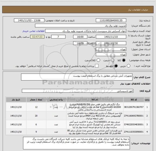This screenshot has height=151, width=156.
Task: Click the announcement date field 1401/11/03 - 13:06
Action: pos(29,20)
